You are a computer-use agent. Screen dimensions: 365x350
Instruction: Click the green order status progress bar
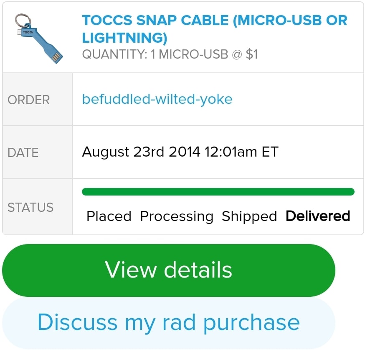[x=218, y=192]
